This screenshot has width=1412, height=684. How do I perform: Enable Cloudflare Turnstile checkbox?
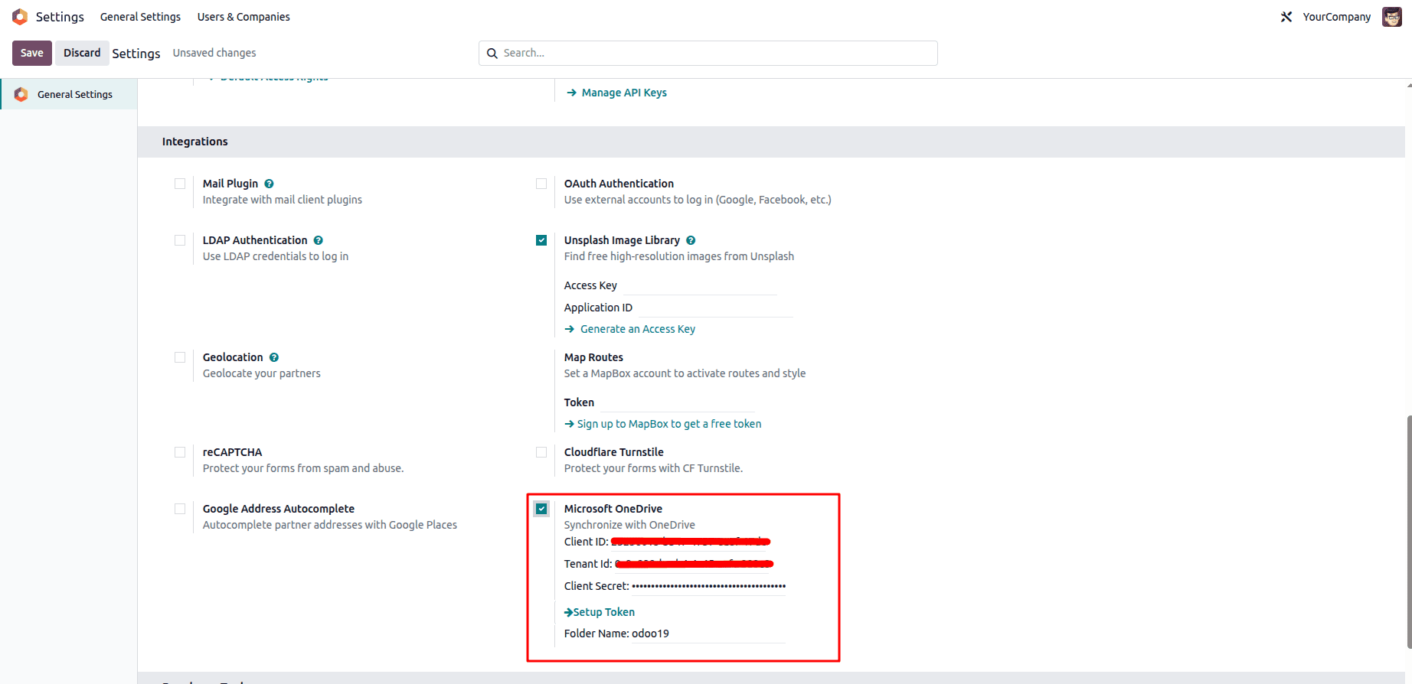(541, 452)
